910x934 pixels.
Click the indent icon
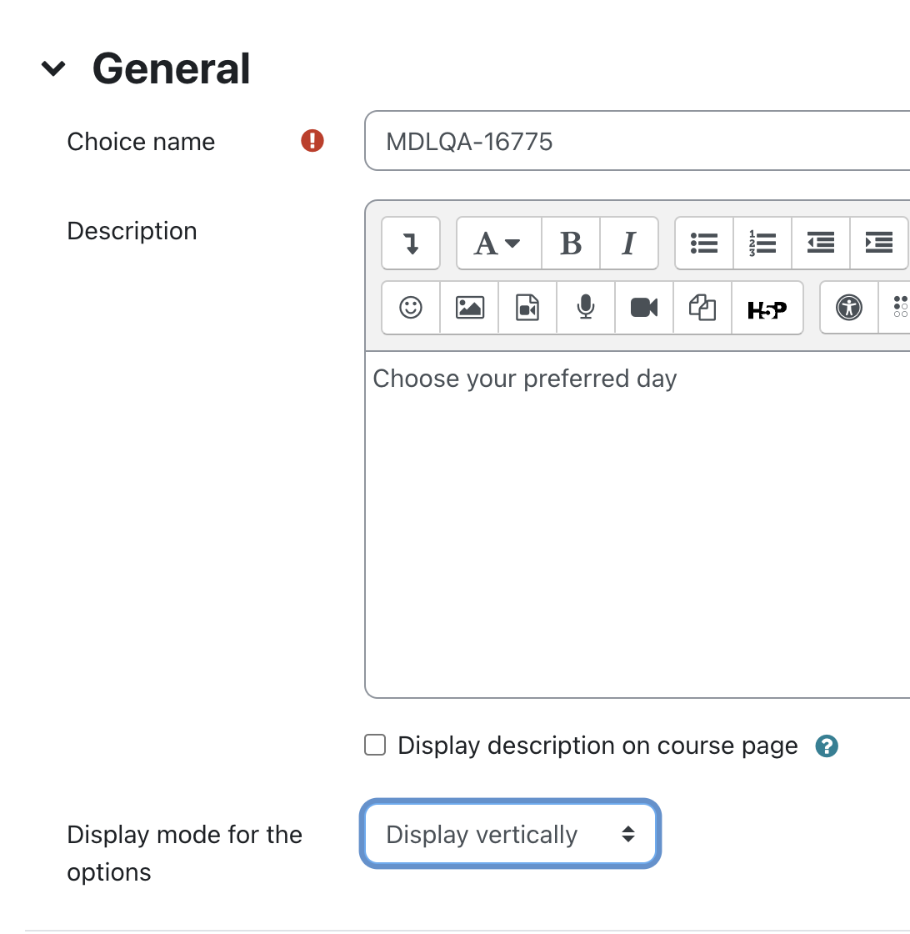(x=879, y=243)
